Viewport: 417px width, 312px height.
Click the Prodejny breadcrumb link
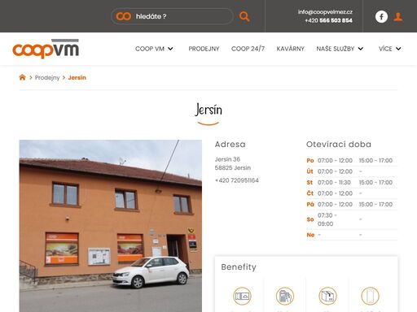point(47,78)
